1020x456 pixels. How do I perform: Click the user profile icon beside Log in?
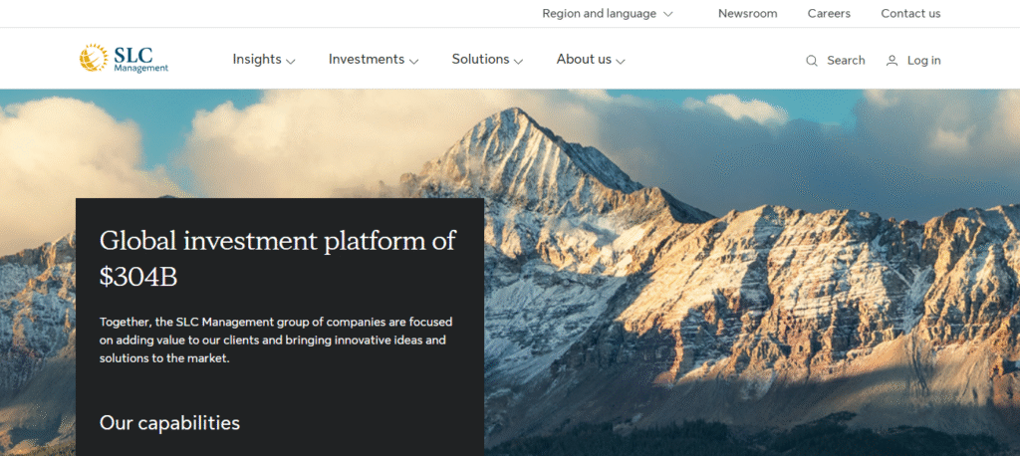pyautogui.click(x=892, y=61)
